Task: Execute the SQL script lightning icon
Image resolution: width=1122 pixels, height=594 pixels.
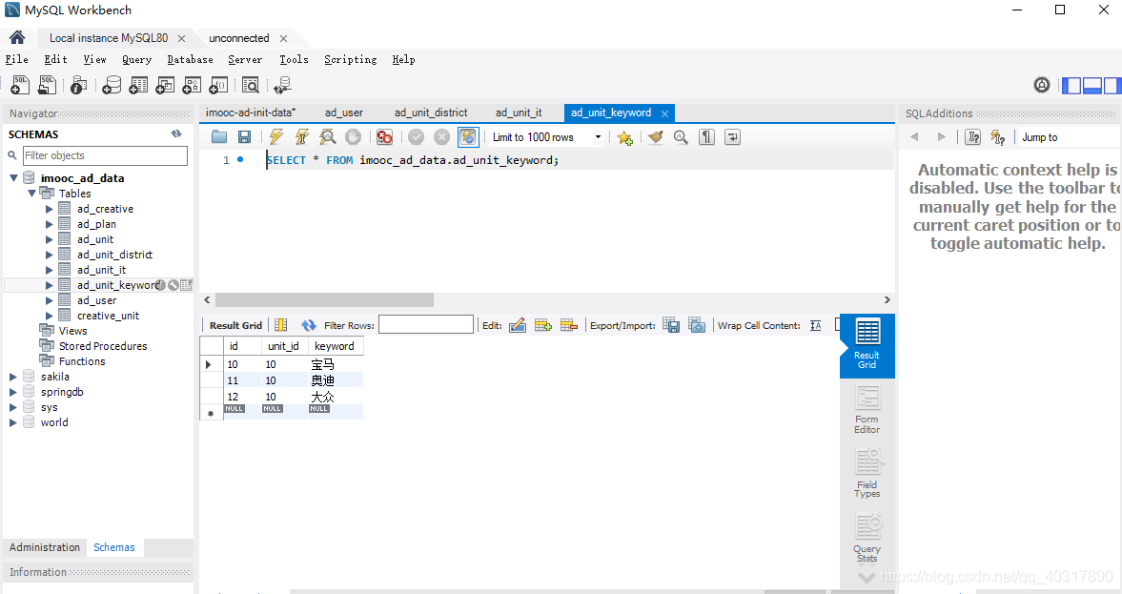Action: [x=276, y=136]
